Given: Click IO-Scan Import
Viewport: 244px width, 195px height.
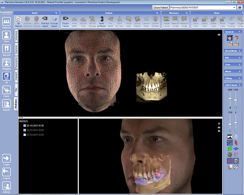Looking at the screenshot, I should coord(54,21).
